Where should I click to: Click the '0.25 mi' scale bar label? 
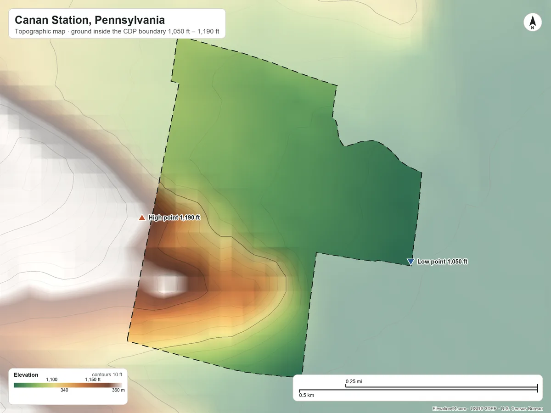[x=354, y=381]
